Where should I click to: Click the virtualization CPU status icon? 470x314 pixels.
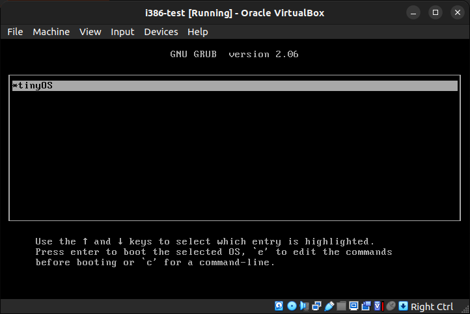379,306
